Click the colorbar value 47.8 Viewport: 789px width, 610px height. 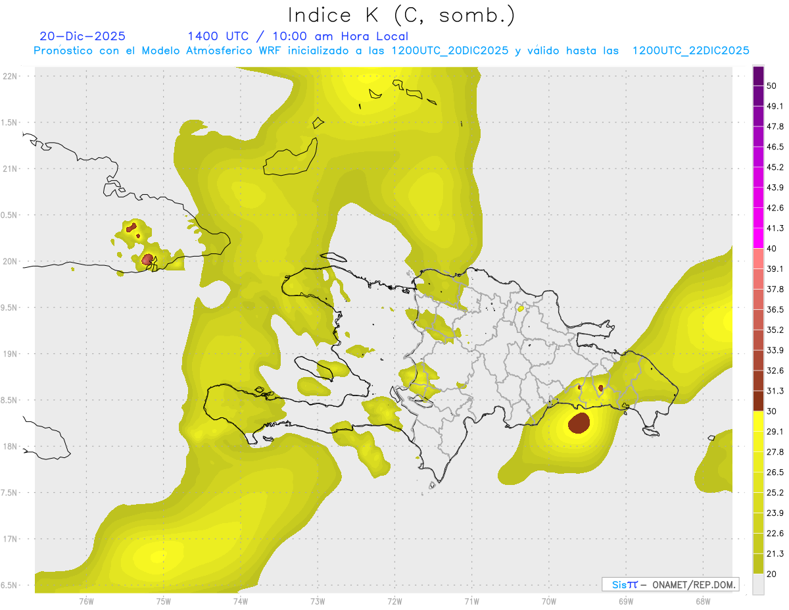pyautogui.click(x=775, y=126)
